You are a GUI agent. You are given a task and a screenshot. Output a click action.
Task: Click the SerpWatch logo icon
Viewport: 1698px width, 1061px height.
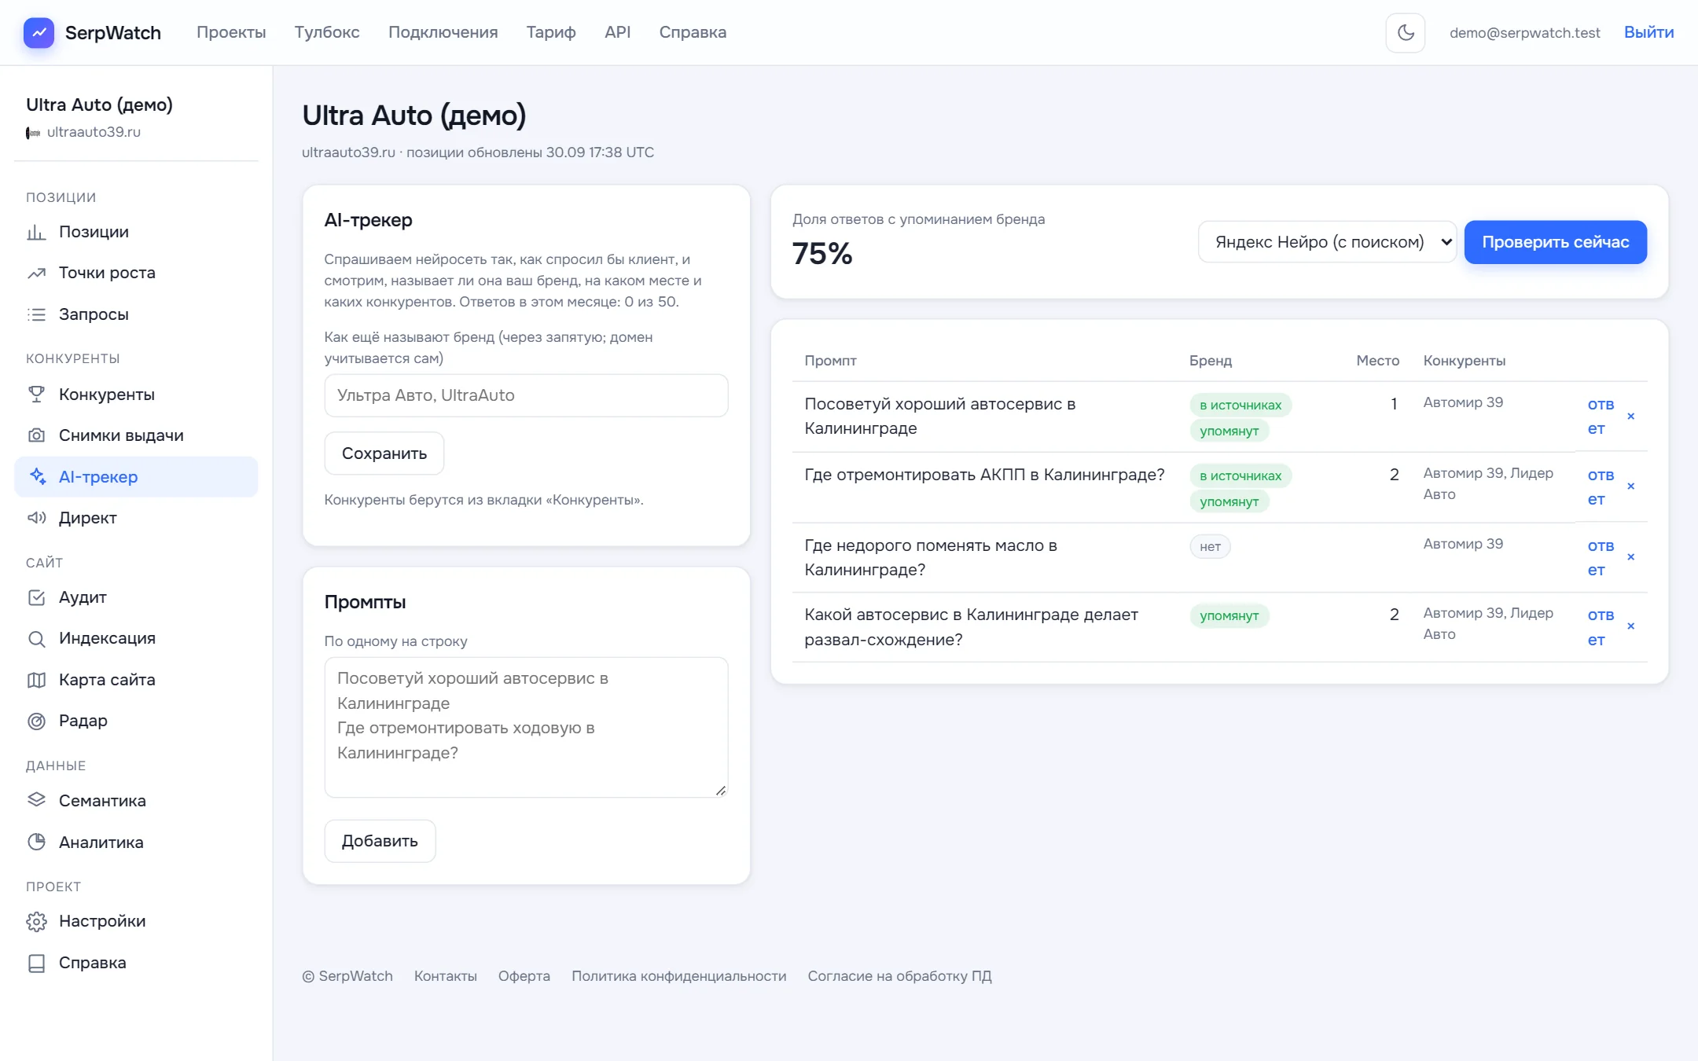coord(39,32)
